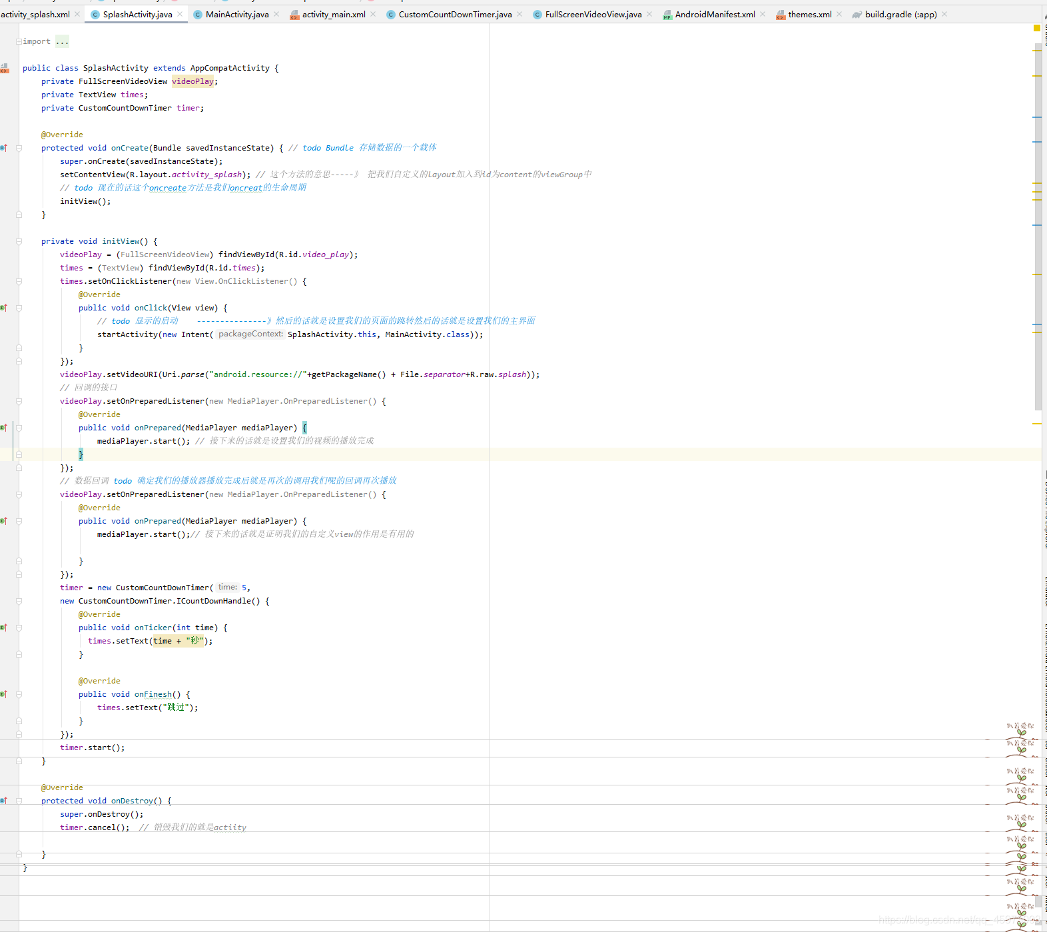This screenshot has width=1047, height=932.
Task: Click the yellow inspection warning indicator square
Action: point(1036,28)
